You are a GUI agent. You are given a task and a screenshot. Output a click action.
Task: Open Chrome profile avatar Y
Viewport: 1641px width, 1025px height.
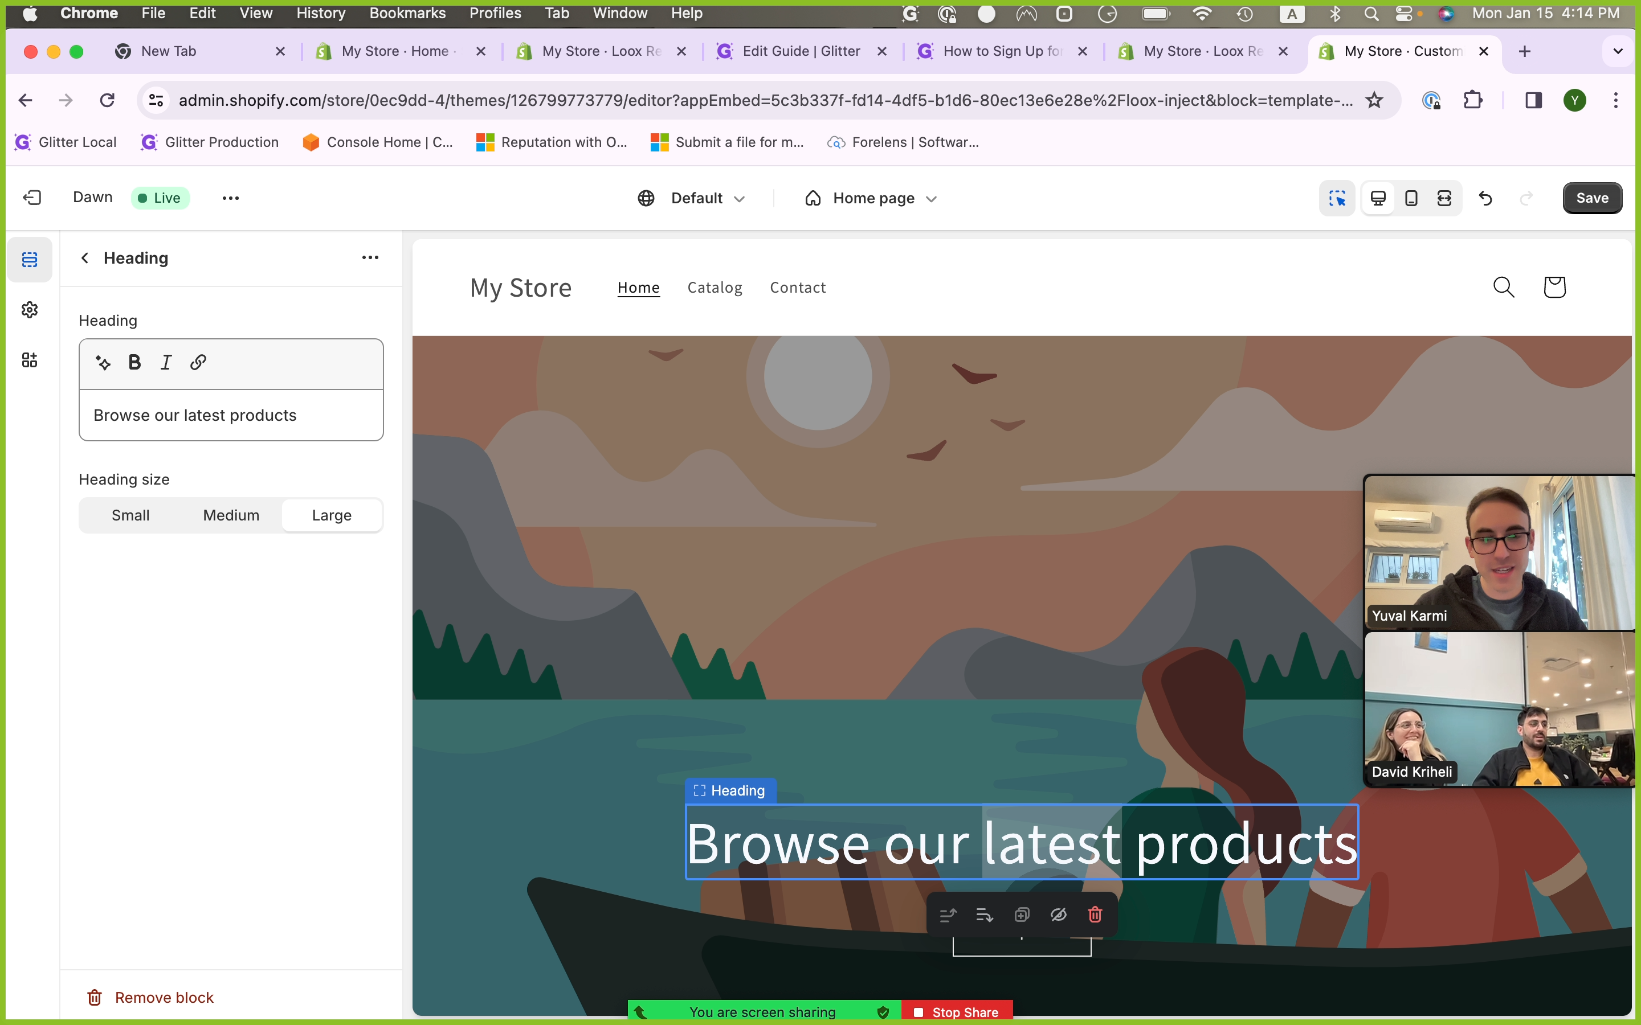[x=1574, y=100]
